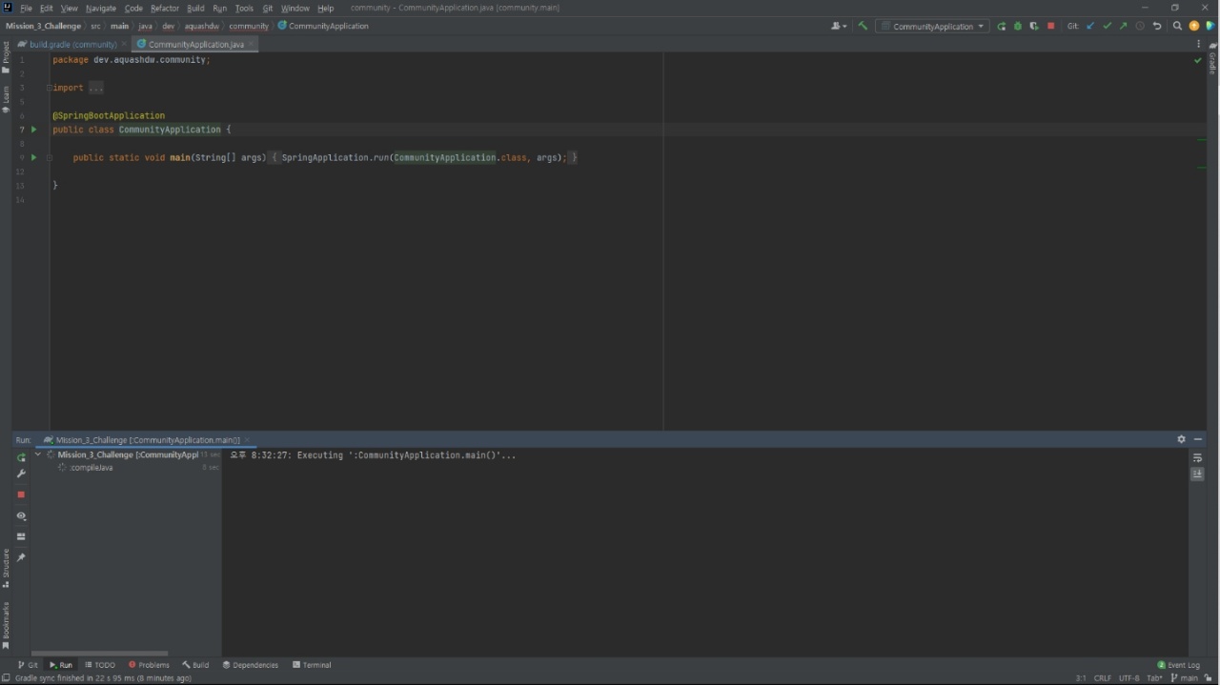Toggle scroll to end in the Run console
Viewport: 1220px width, 685px height.
click(1197, 473)
